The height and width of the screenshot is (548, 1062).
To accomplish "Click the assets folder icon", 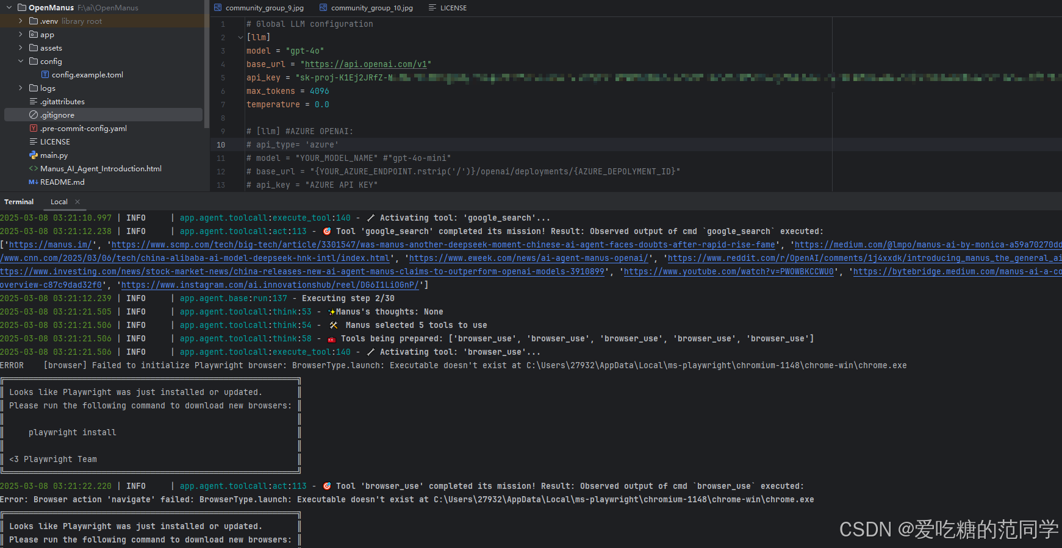I will tap(34, 48).
